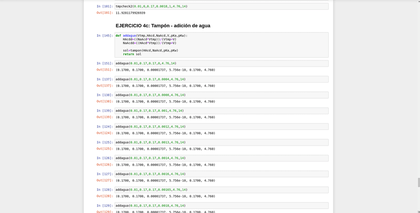
Task: Select the output value 11.9281179926939
Action: click(x=130, y=13)
